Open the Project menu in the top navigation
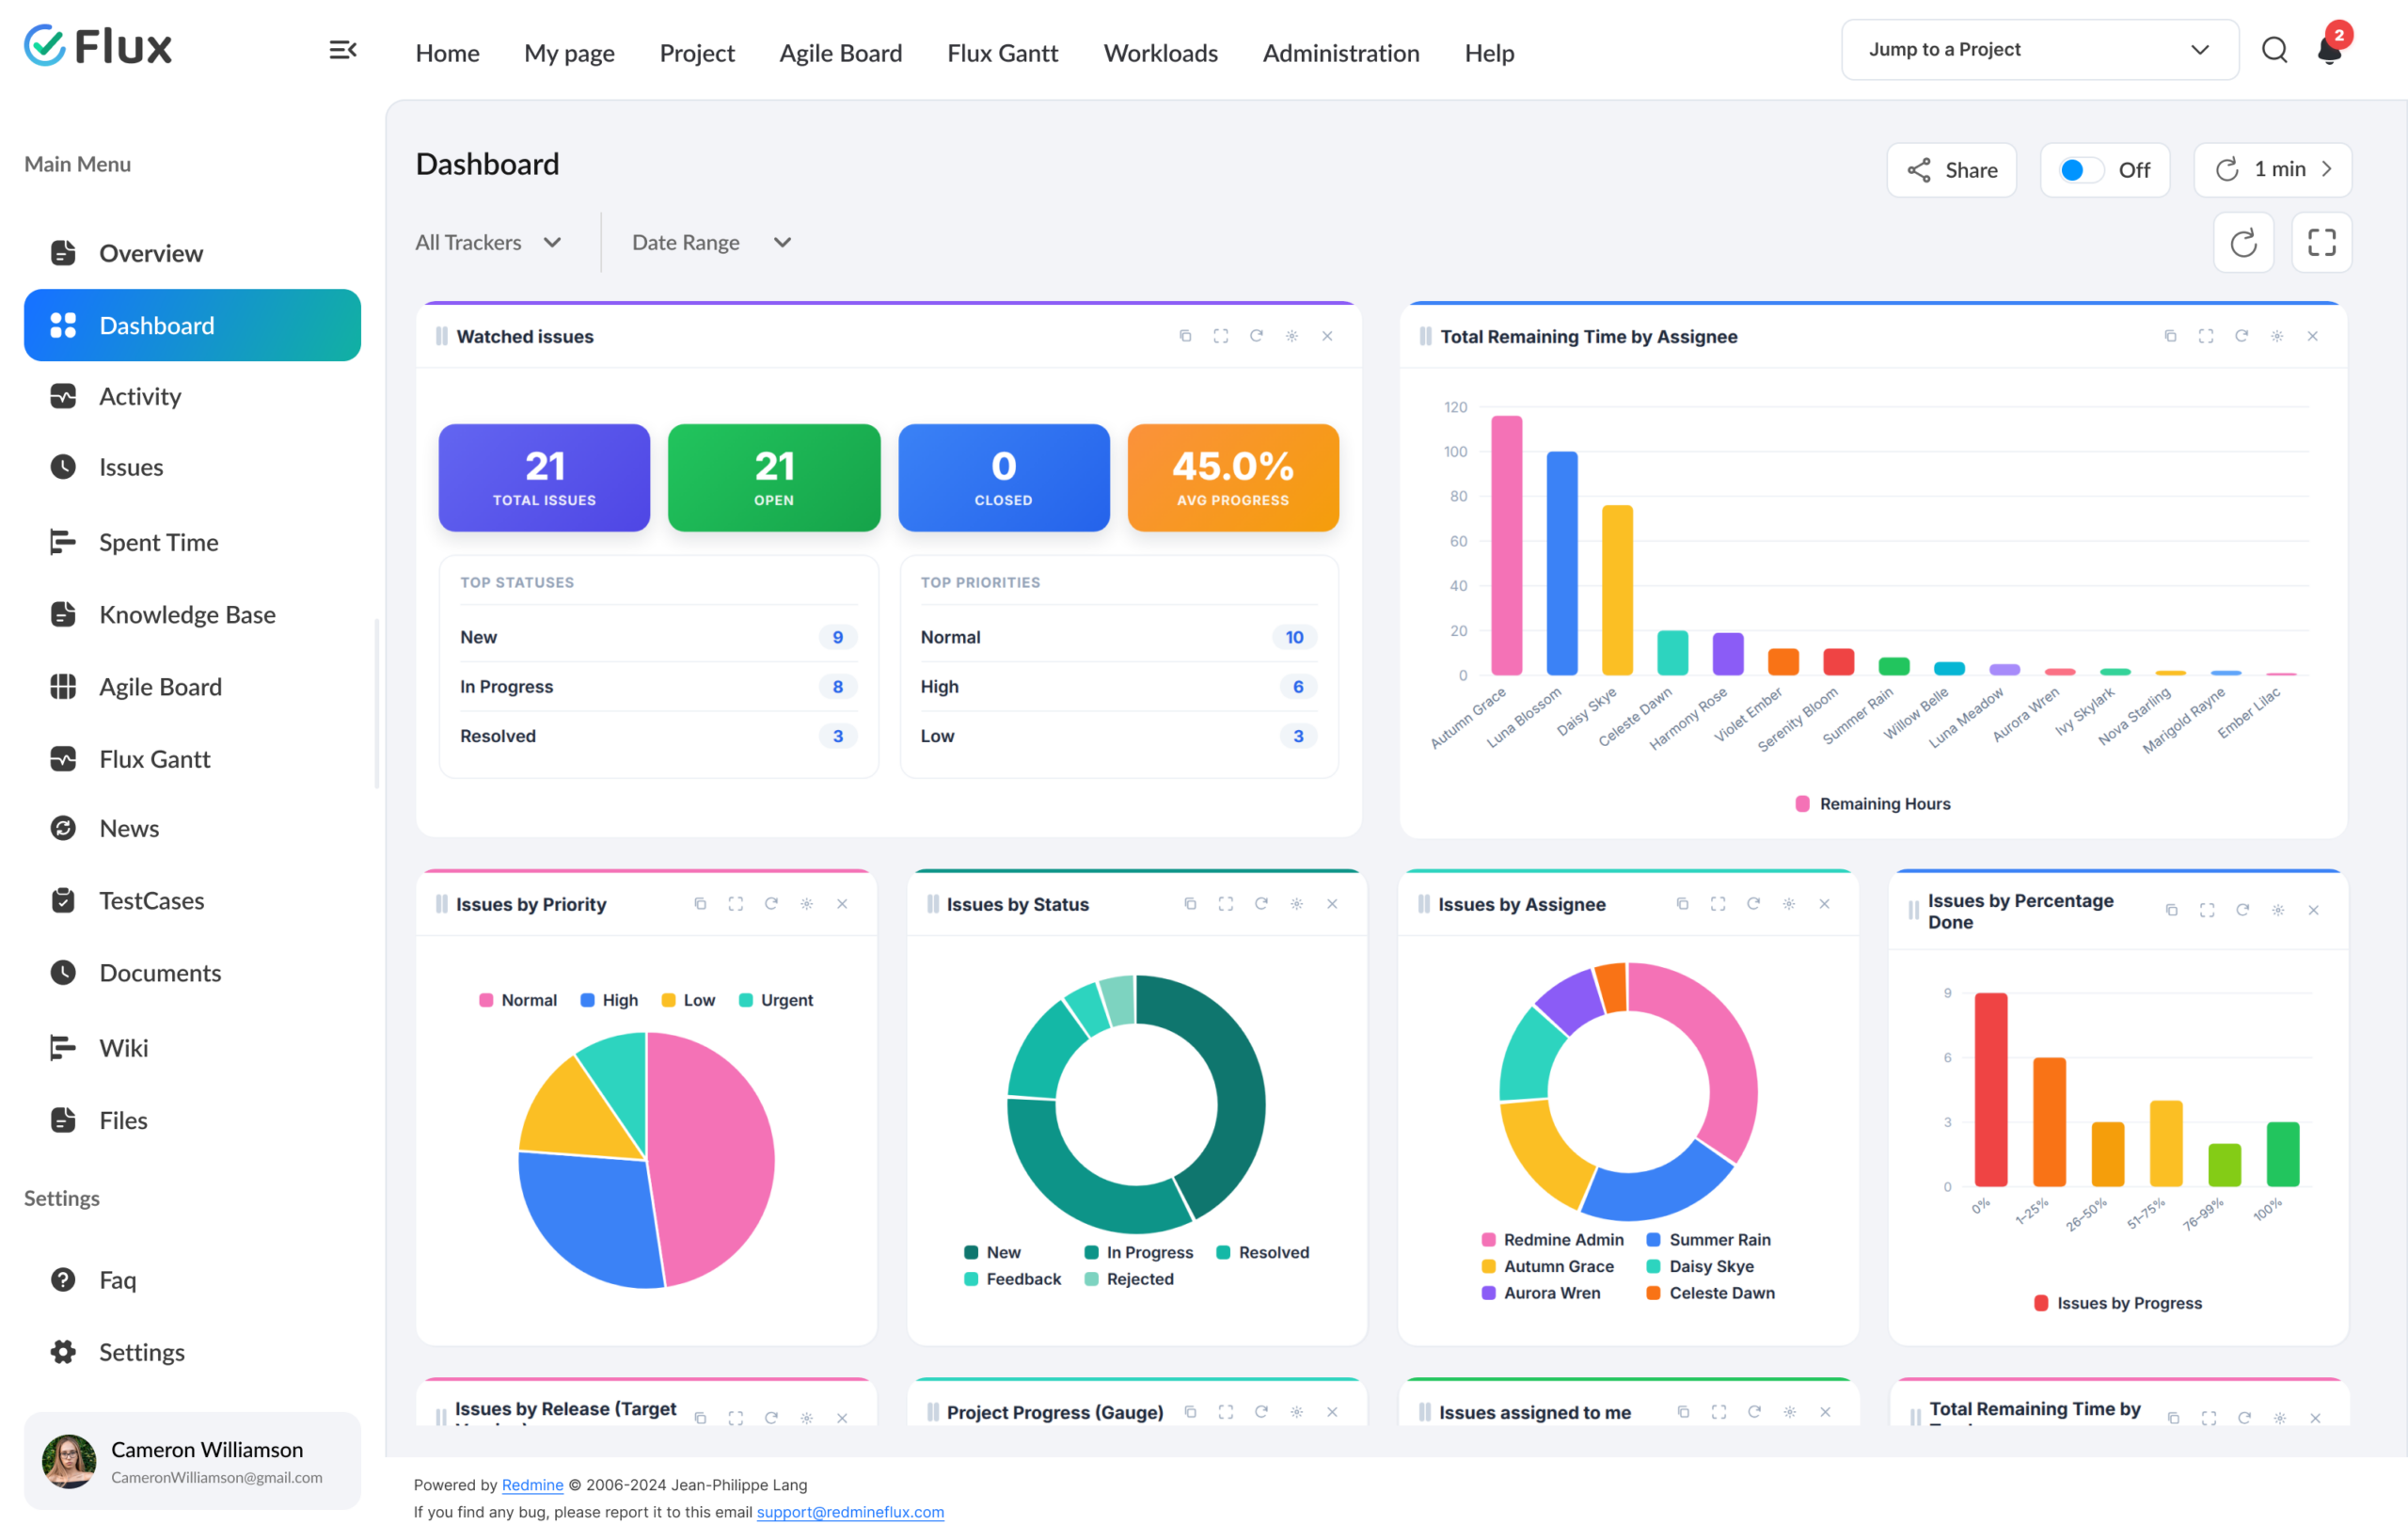Screen dimensions: 2408x1540 697,53
